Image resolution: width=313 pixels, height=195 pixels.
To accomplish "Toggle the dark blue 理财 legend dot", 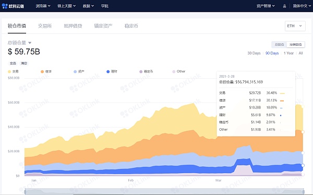I will 108,71.
